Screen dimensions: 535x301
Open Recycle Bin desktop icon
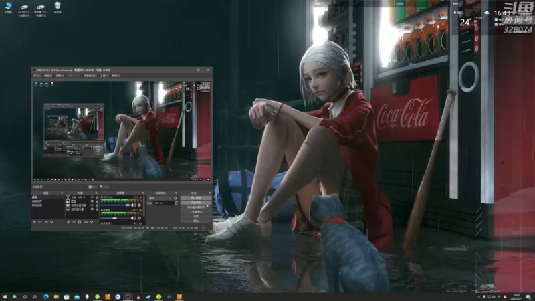coord(58,7)
